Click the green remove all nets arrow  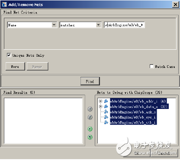coord(90,137)
